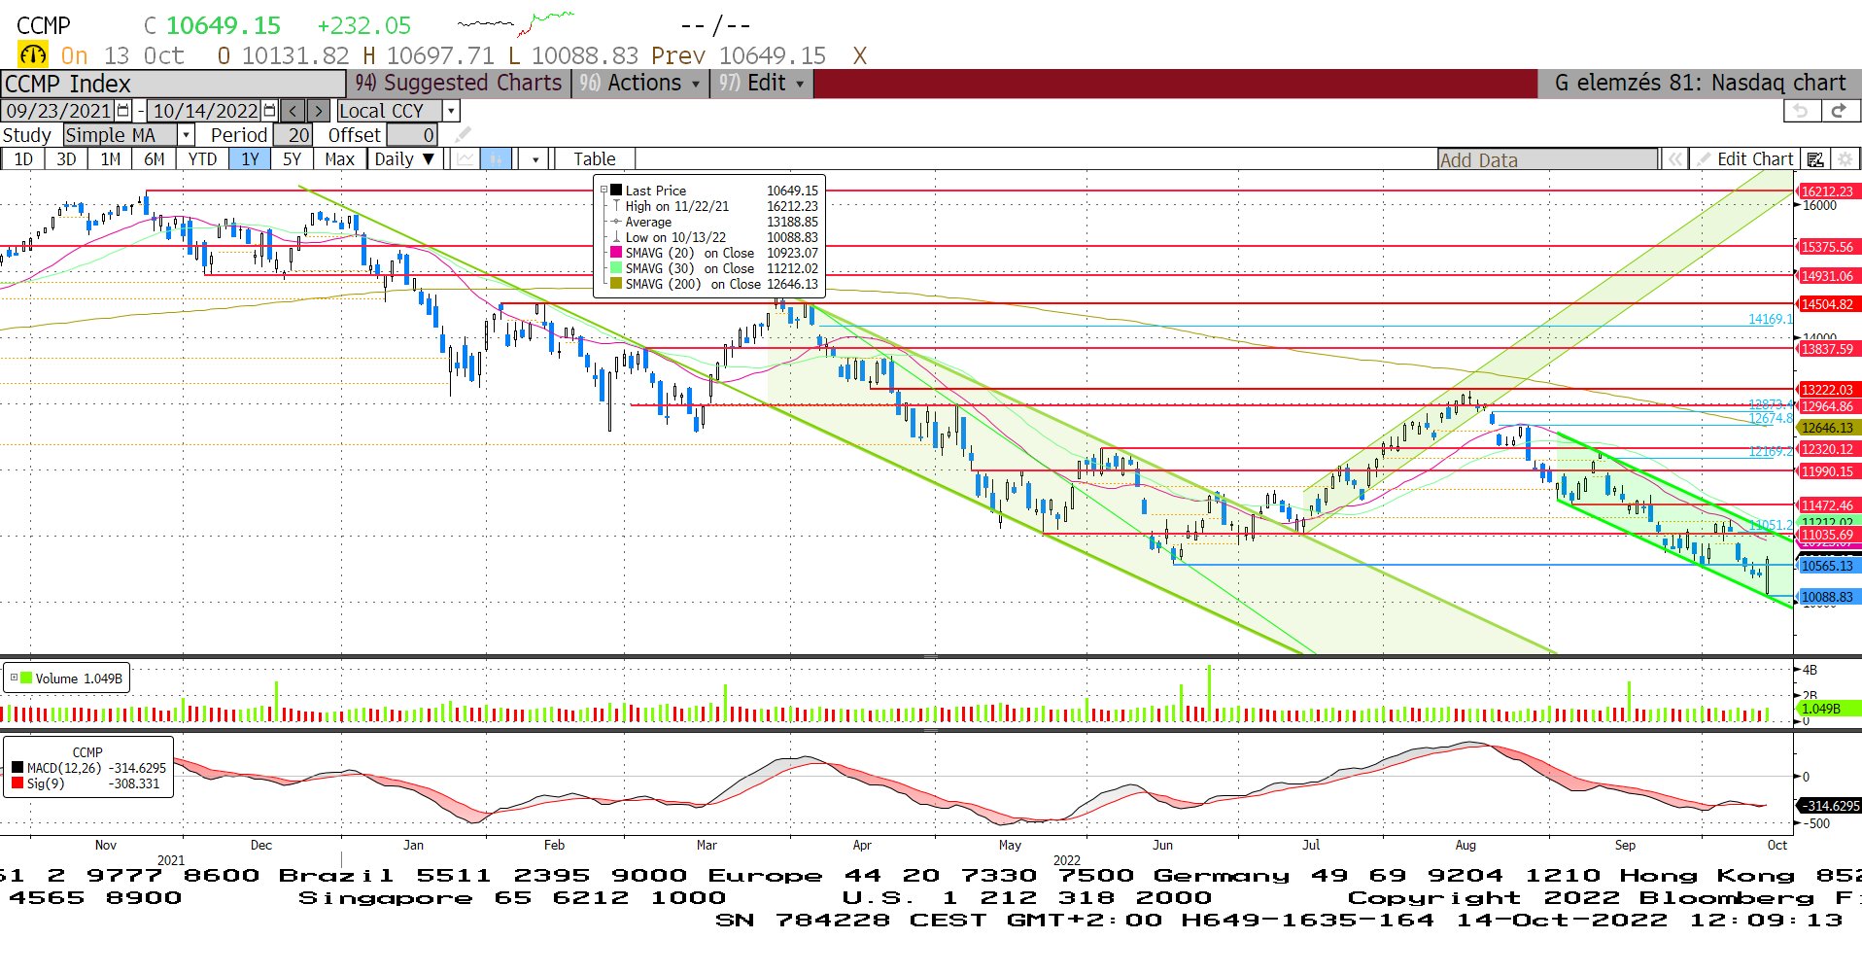
Task: Click the Period value field showing 20
Action: point(293,135)
